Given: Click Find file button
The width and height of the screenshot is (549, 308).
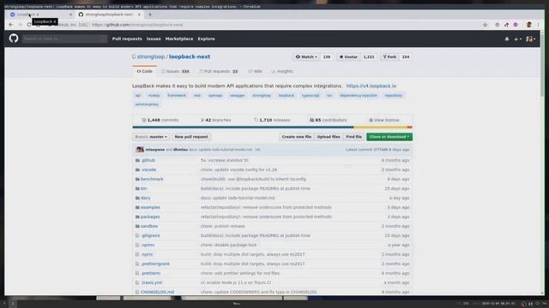Looking at the screenshot, I should (x=353, y=137).
